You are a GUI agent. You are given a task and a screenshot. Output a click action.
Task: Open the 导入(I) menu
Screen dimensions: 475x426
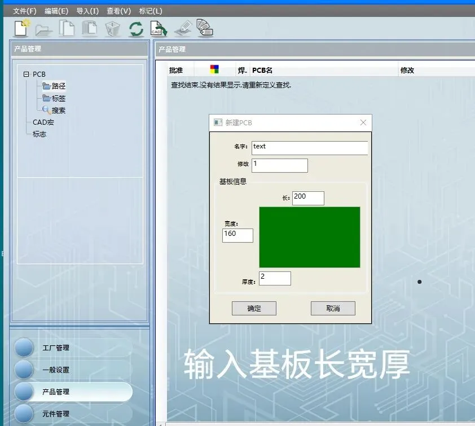coord(87,11)
